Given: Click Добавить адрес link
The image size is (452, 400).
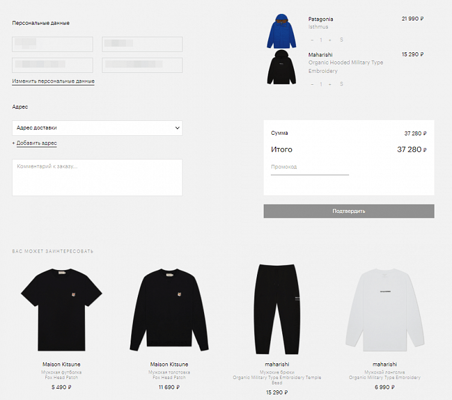Looking at the screenshot, I should coord(36,143).
